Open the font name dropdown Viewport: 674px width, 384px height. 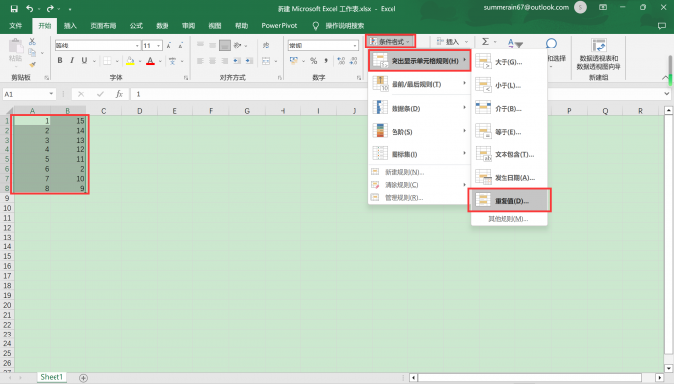(137, 46)
